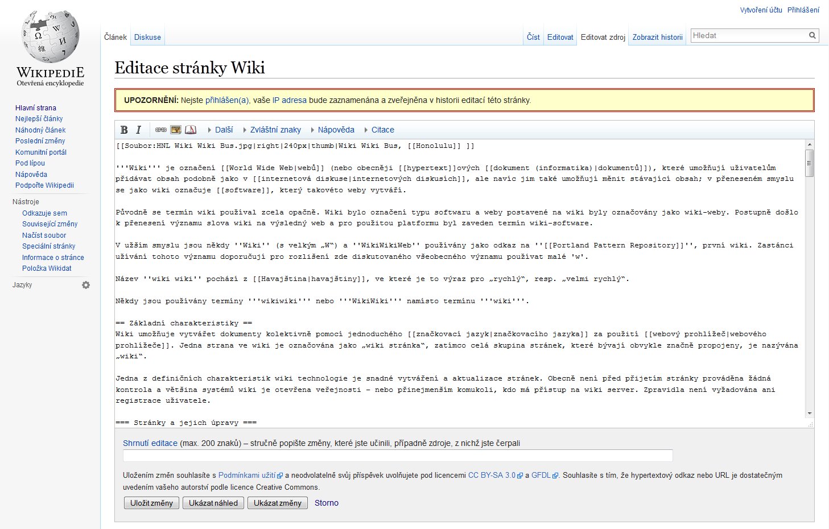Click the 'Editace stránky Wiki' page heading
Viewport: 829px width, 529px height.
click(x=190, y=68)
